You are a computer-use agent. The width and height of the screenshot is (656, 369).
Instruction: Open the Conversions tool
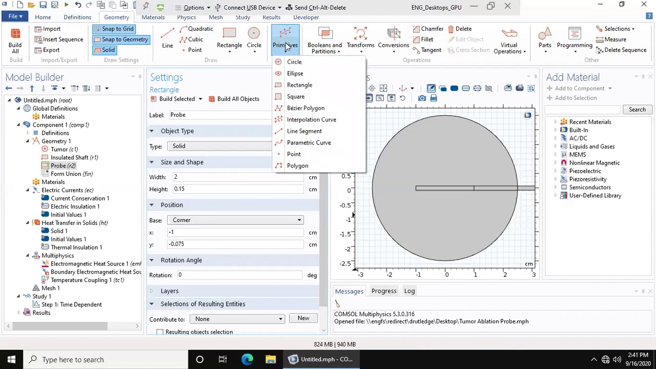pos(393,39)
